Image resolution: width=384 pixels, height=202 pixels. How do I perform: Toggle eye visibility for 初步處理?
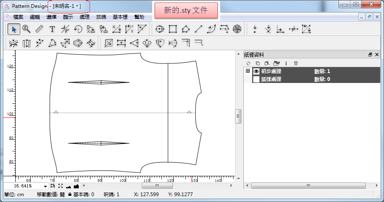point(256,71)
